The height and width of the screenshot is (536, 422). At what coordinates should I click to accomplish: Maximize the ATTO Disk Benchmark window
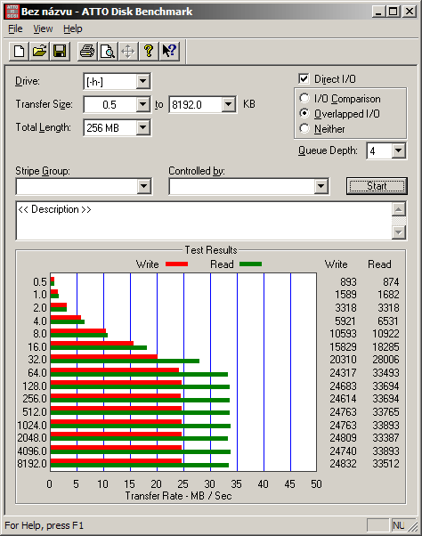(x=393, y=12)
